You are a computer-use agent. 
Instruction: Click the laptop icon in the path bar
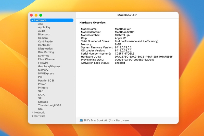point(81,120)
